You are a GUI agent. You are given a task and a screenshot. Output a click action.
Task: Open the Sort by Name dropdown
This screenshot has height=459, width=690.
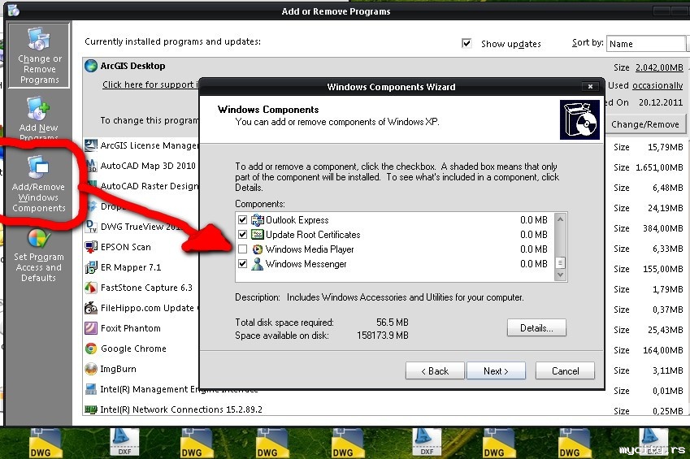648,44
